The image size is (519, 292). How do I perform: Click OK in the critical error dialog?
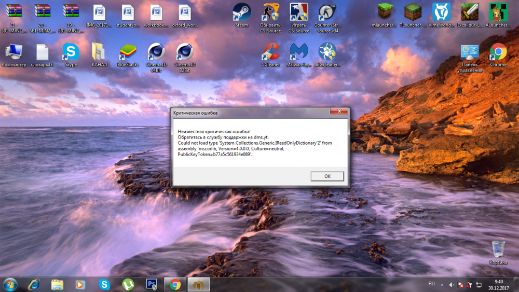327,176
